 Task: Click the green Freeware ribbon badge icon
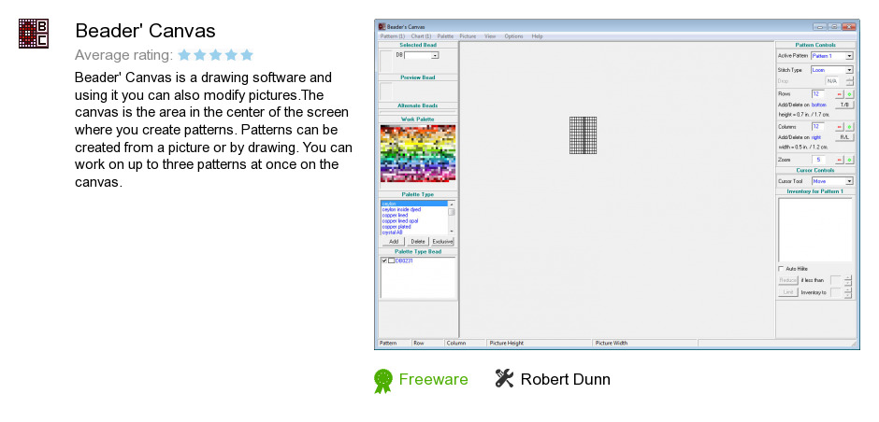(382, 381)
